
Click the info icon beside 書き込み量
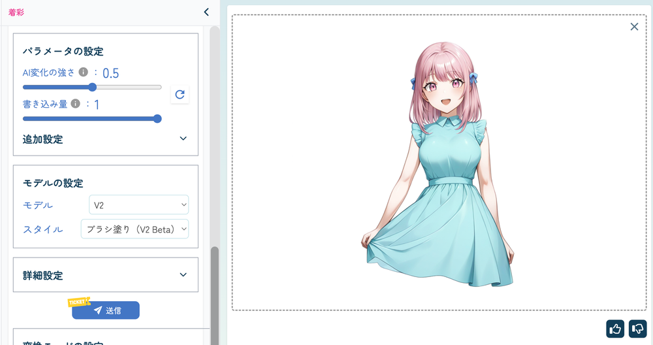[x=75, y=104]
